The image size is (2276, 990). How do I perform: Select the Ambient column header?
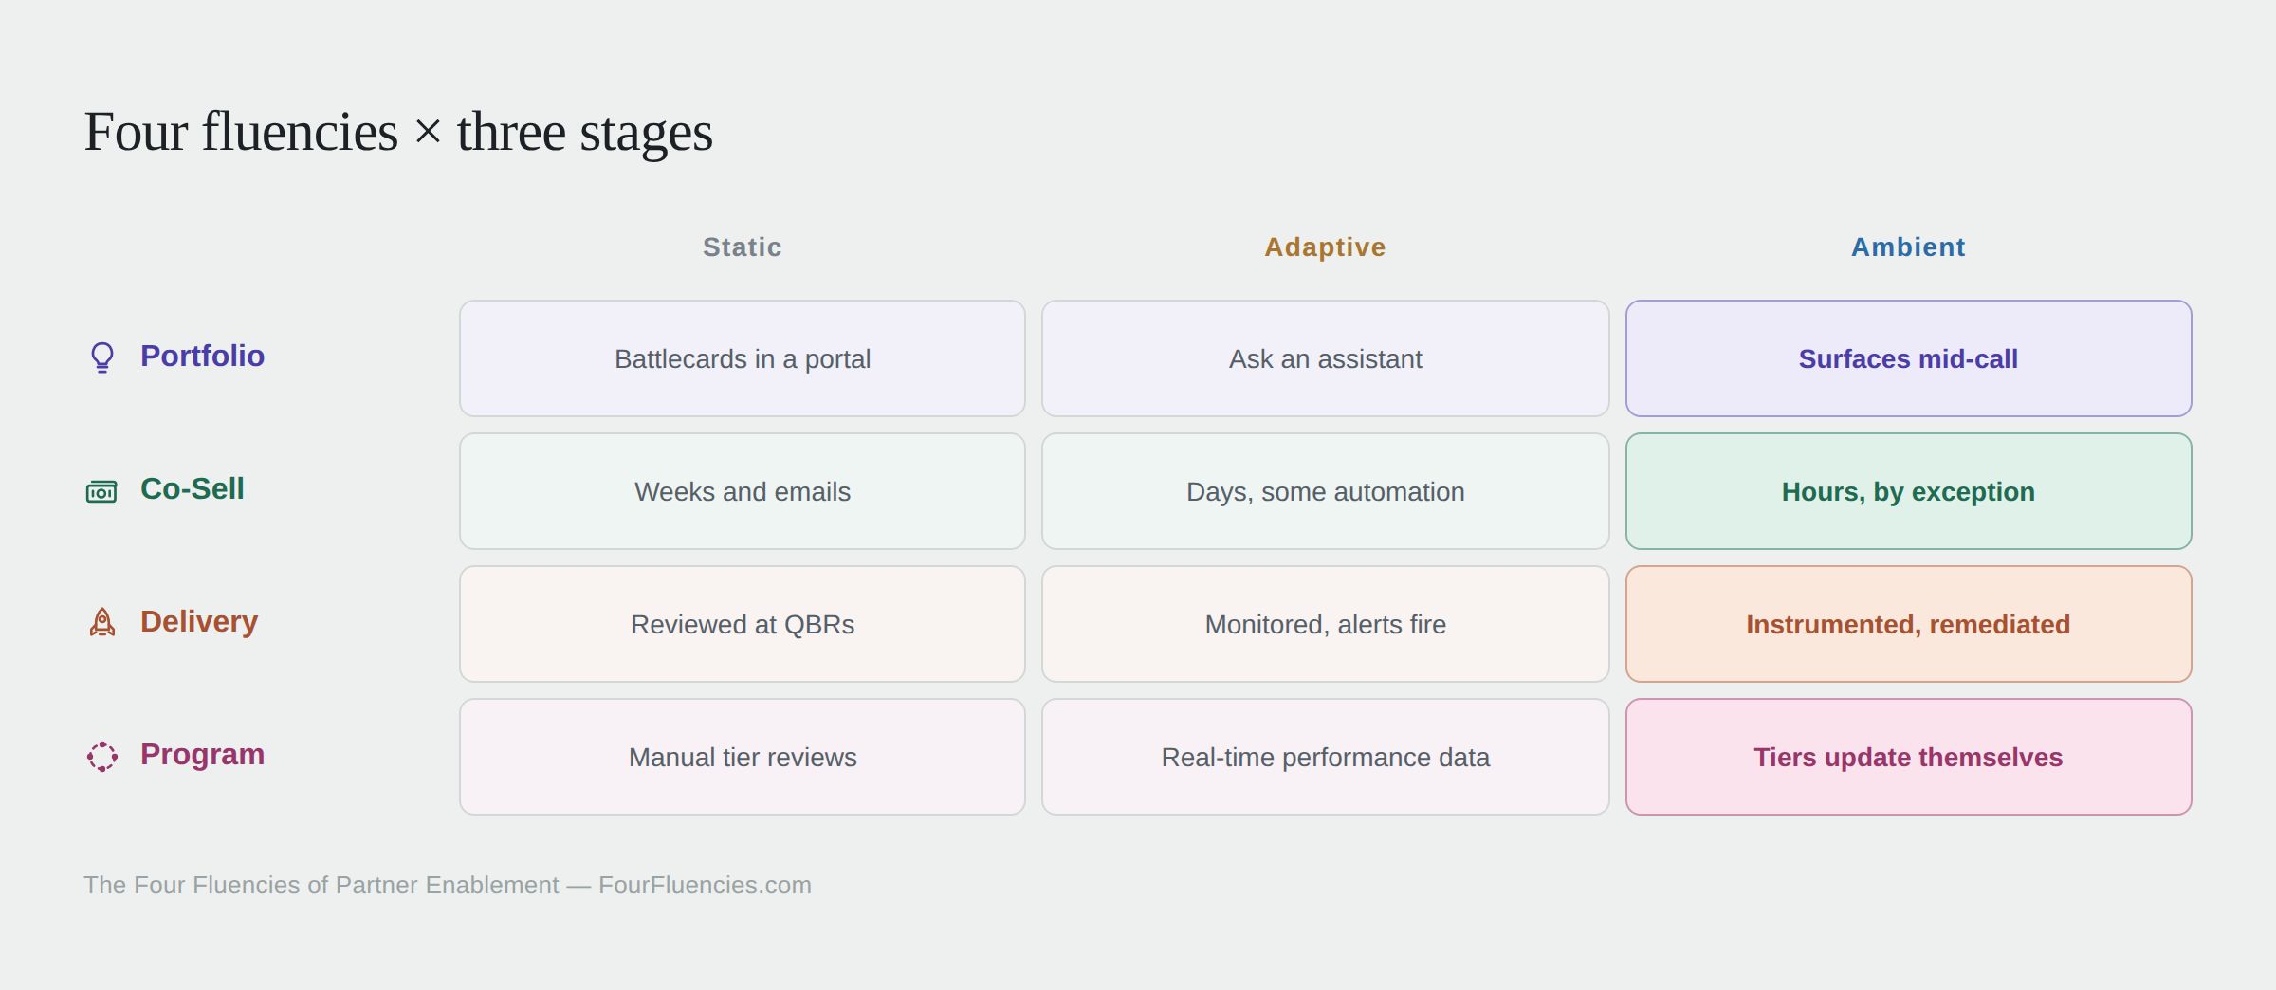click(x=1908, y=247)
